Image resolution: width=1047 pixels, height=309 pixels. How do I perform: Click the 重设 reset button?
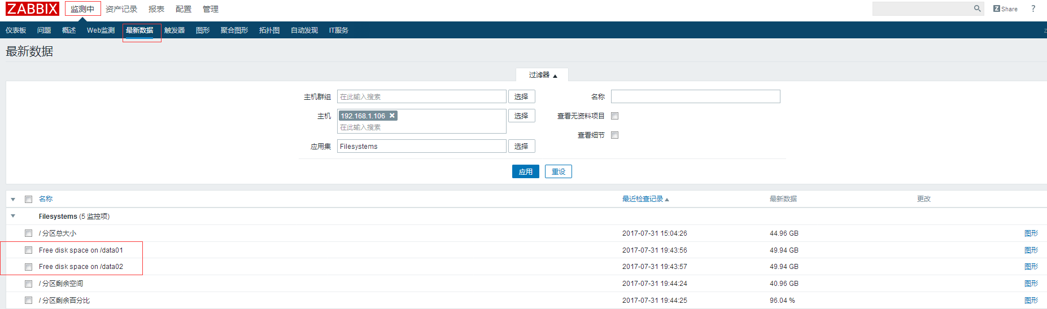pyautogui.click(x=558, y=171)
